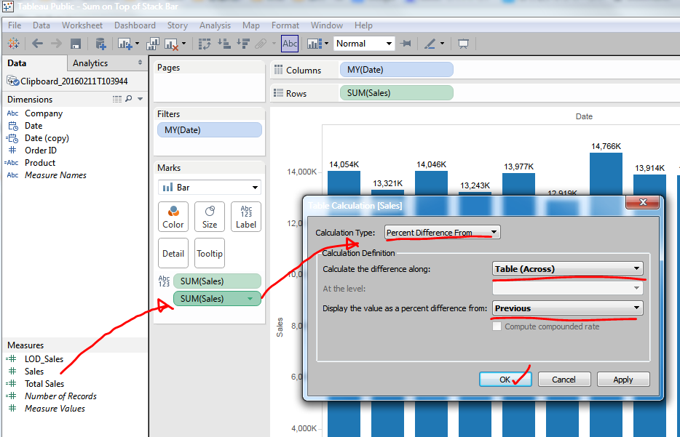
Task: Select the Total Sales measure
Action: tap(44, 384)
